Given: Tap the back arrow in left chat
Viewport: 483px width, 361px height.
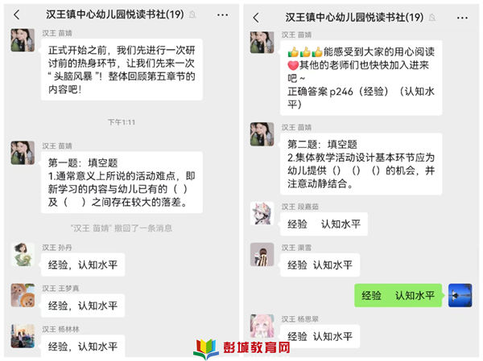Looking at the screenshot, I should 17,14.
